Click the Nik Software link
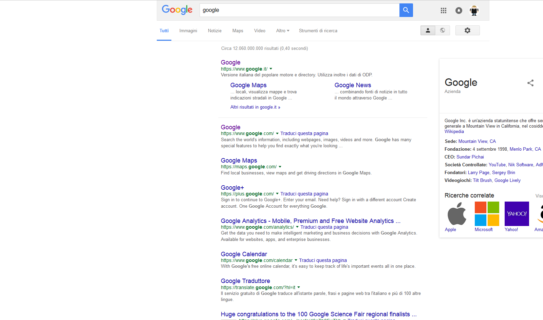This screenshot has height=320, width=543. coord(521,165)
